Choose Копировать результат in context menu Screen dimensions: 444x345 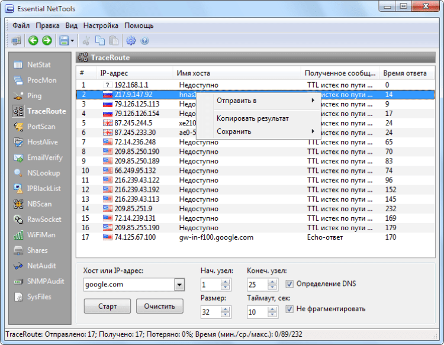pos(253,118)
